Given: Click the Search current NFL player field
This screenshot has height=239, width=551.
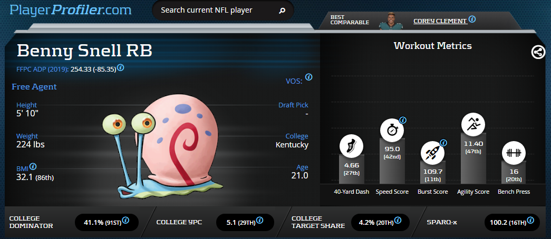Looking at the screenshot, I should pos(216,10).
